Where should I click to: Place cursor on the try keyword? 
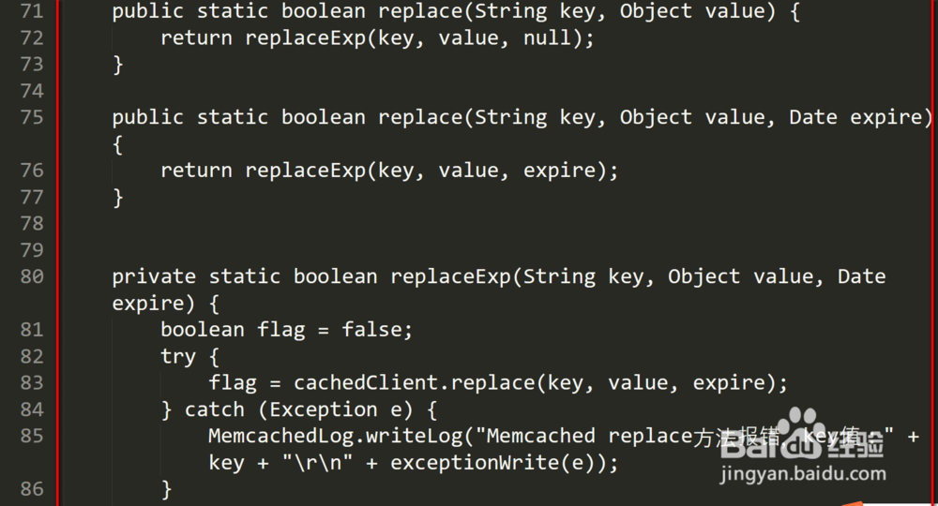pos(178,356)
